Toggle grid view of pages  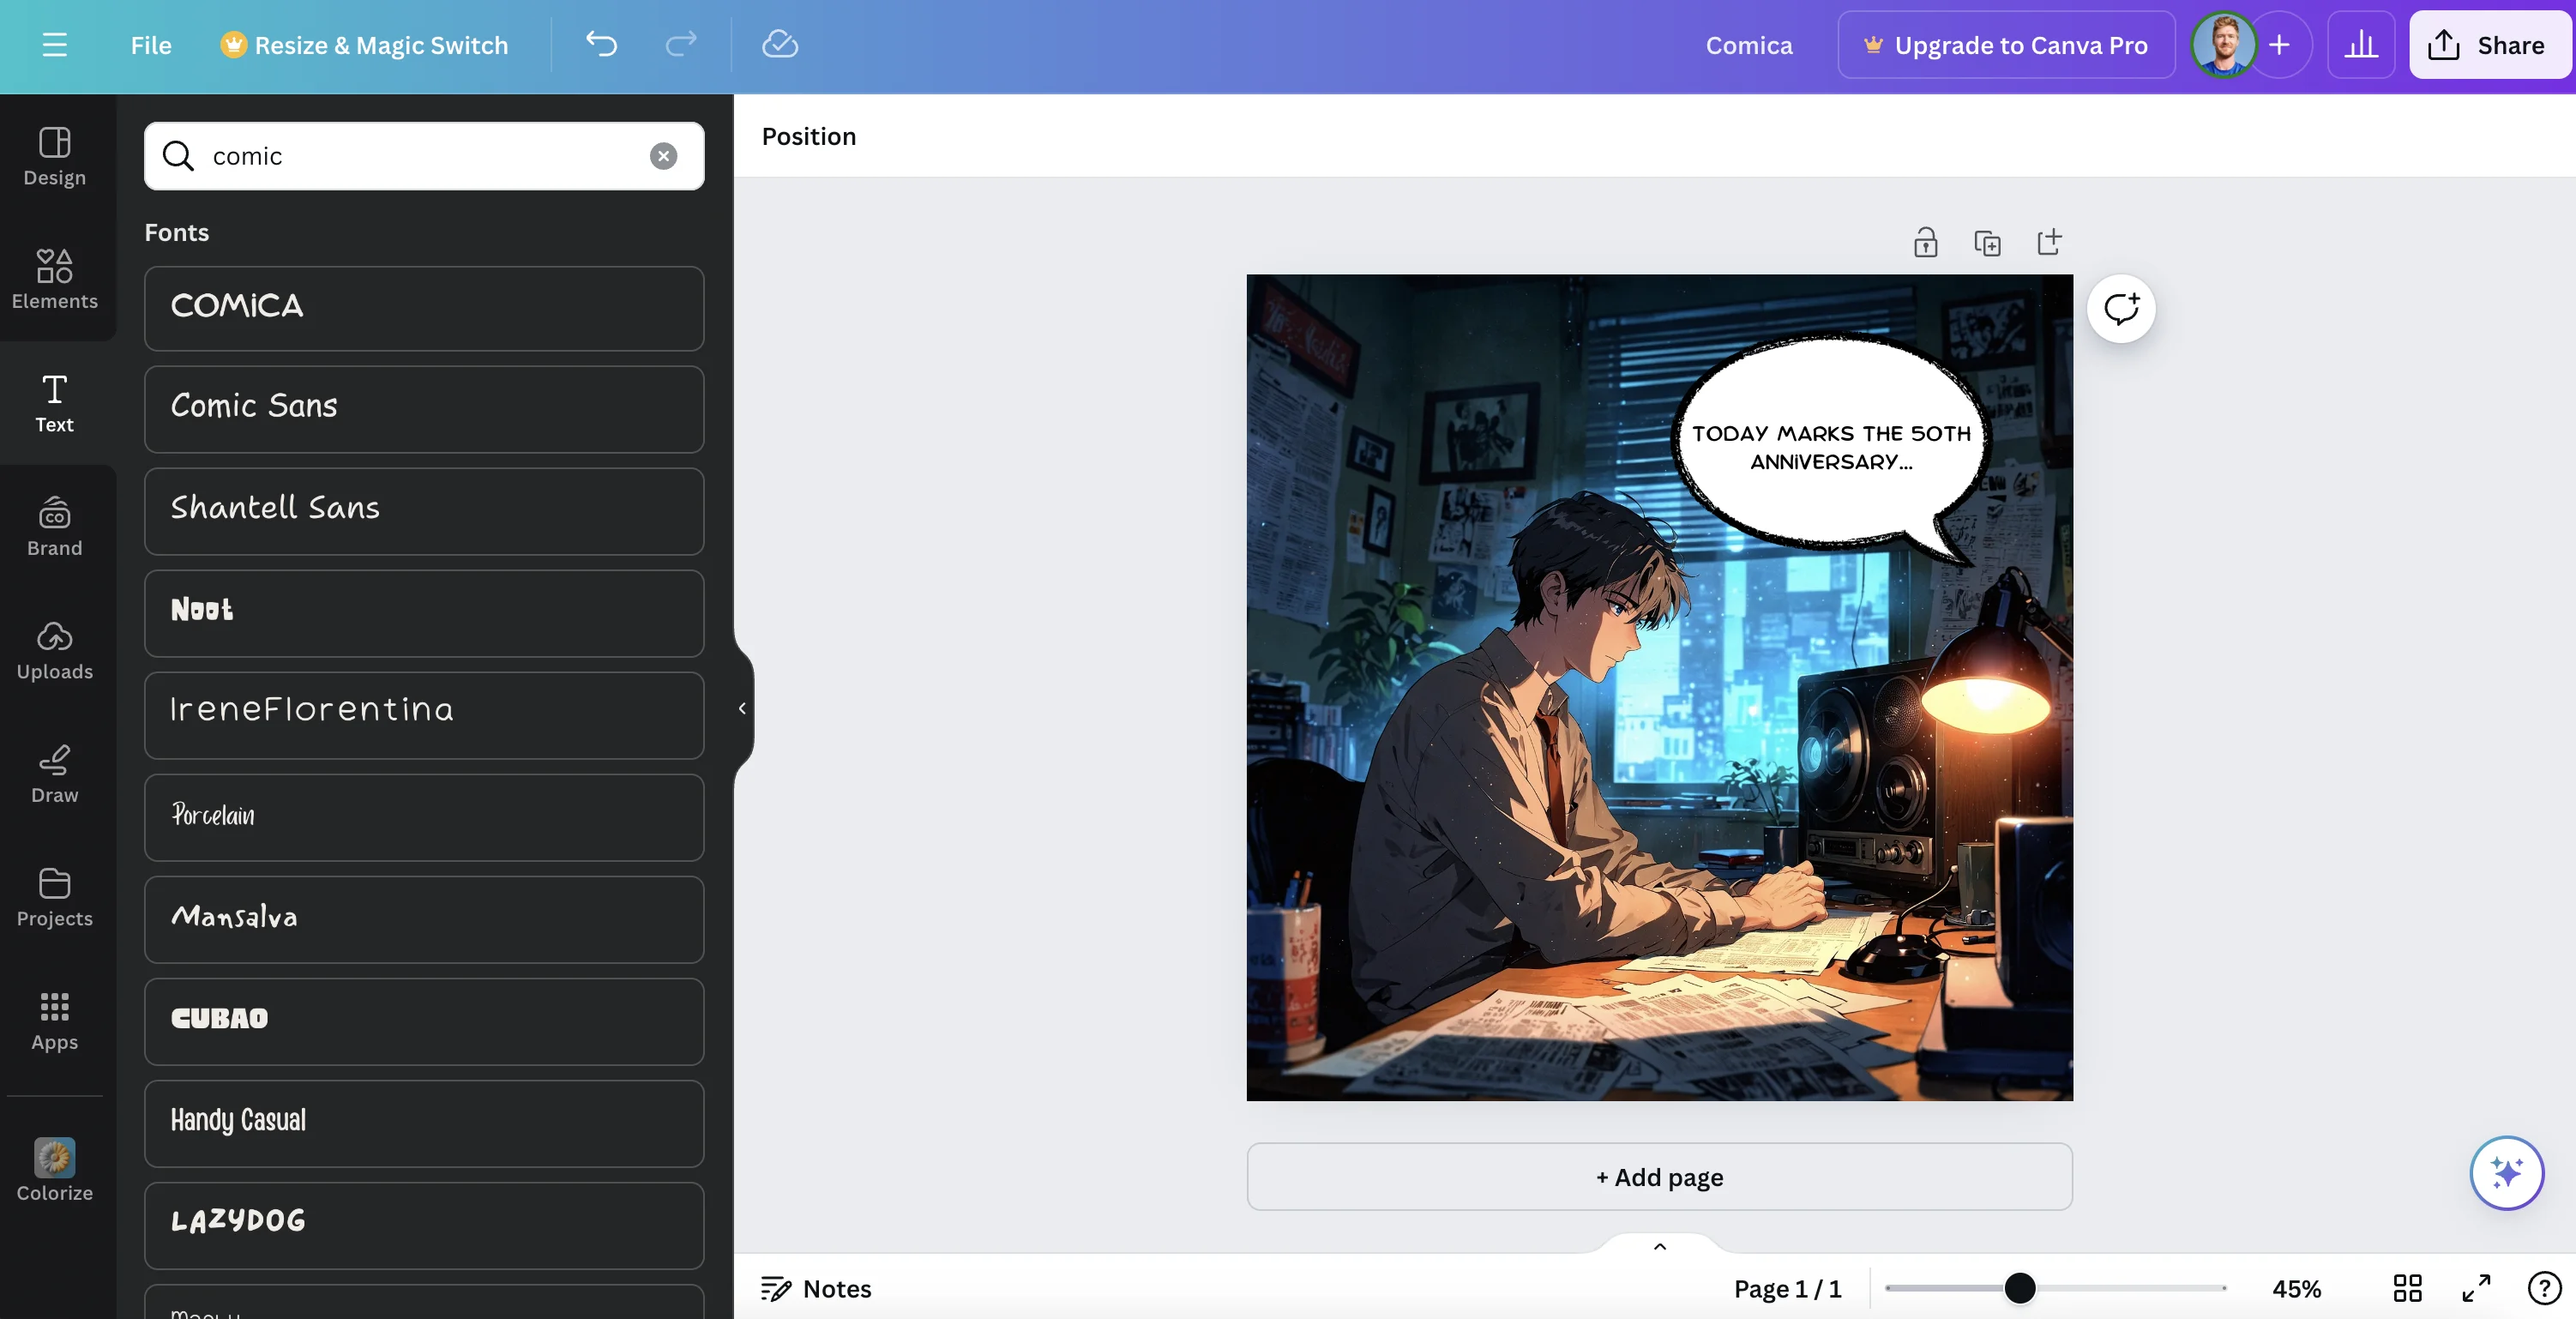coord(2407,1288)
